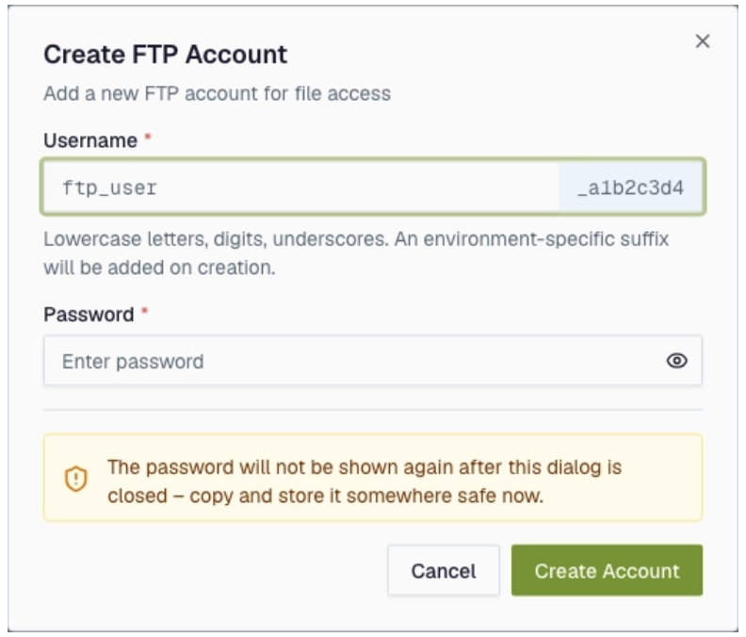Click the 'Add a new FTP account' subtitle

tap(217, 94)
